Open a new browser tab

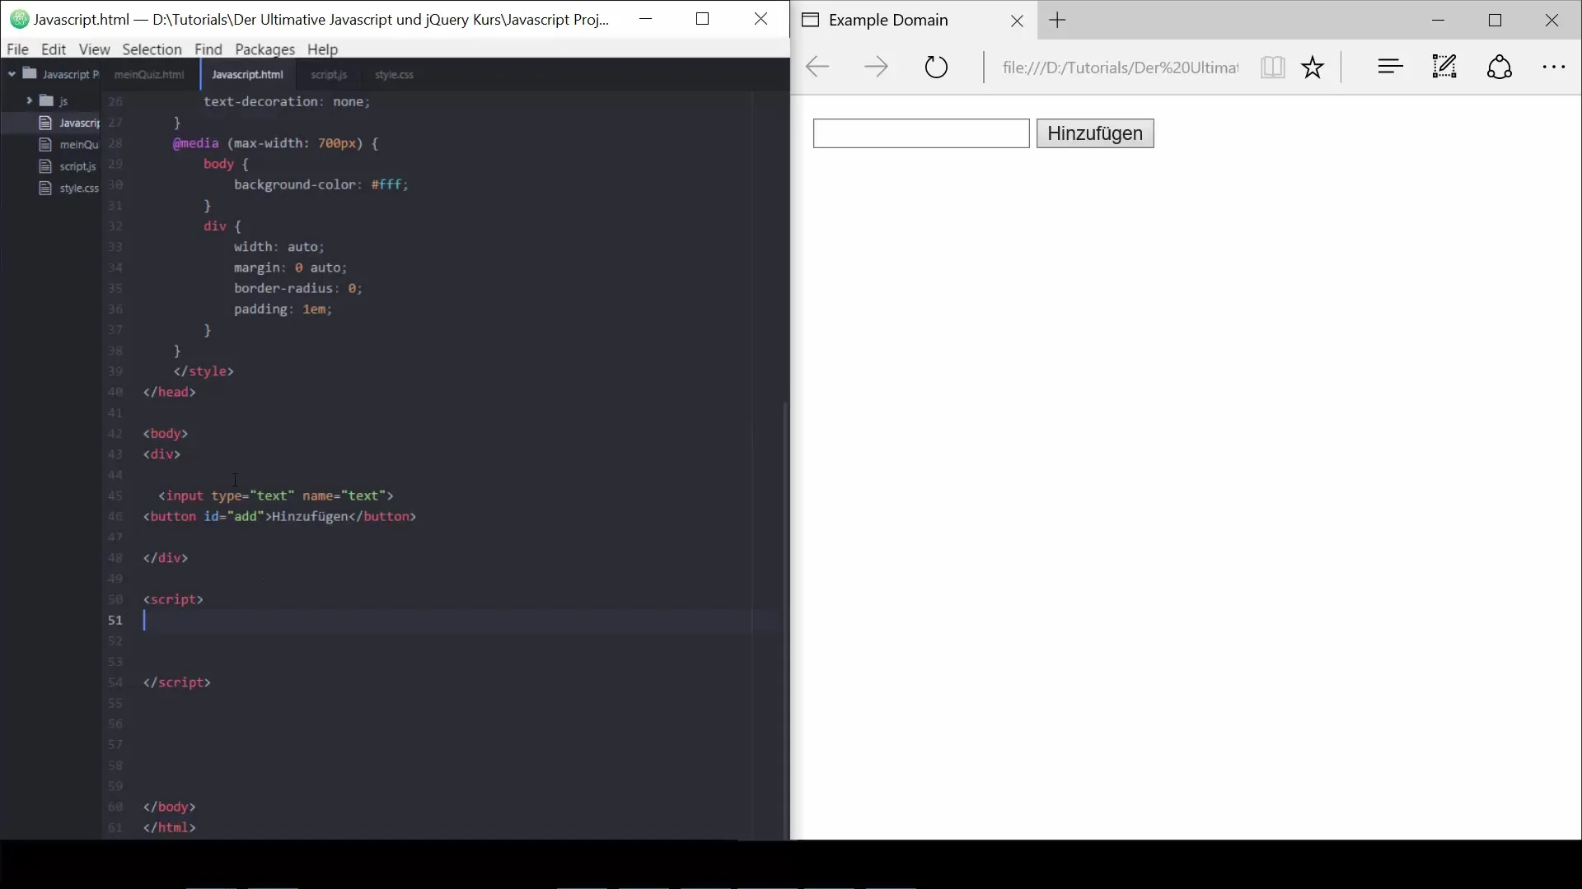coord(1058,21)
